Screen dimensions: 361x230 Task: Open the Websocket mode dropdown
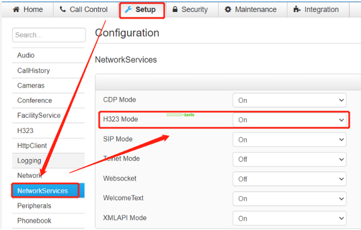289,179
